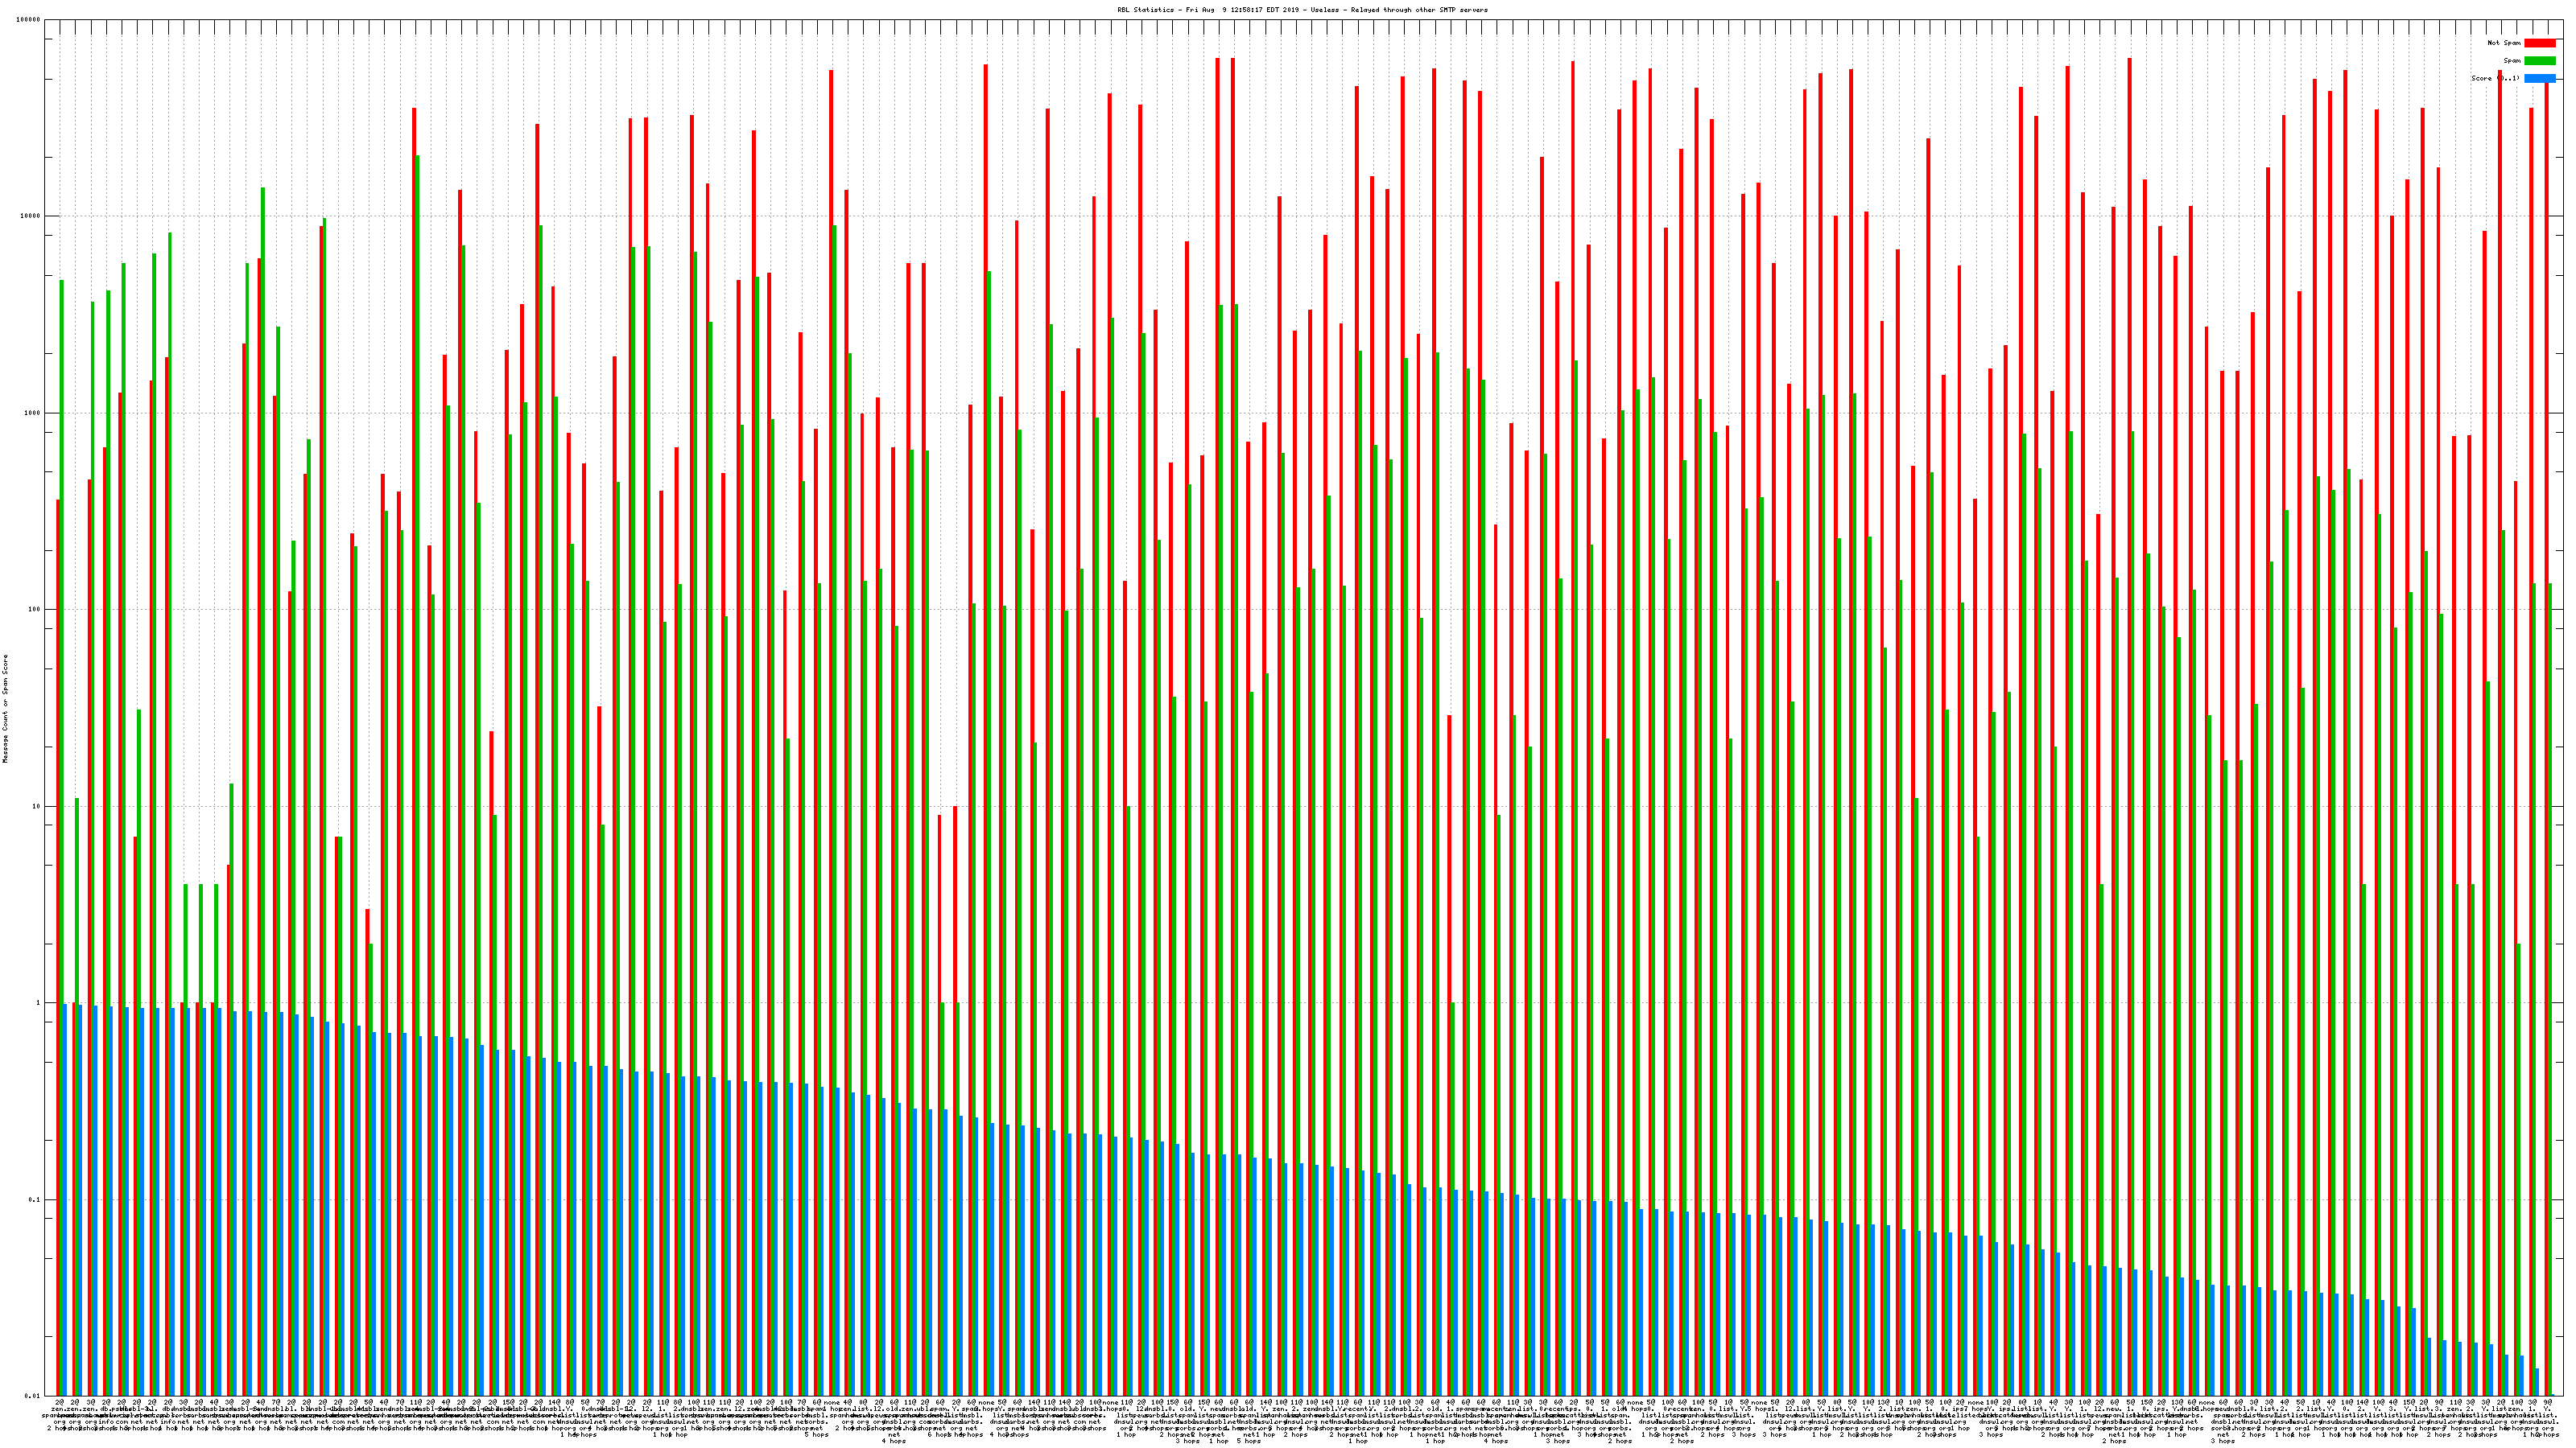Click the leftmost blue Score bar
This screenshot has width=2576, height=1448.
pyautogui.click(x=65, y=1199)
